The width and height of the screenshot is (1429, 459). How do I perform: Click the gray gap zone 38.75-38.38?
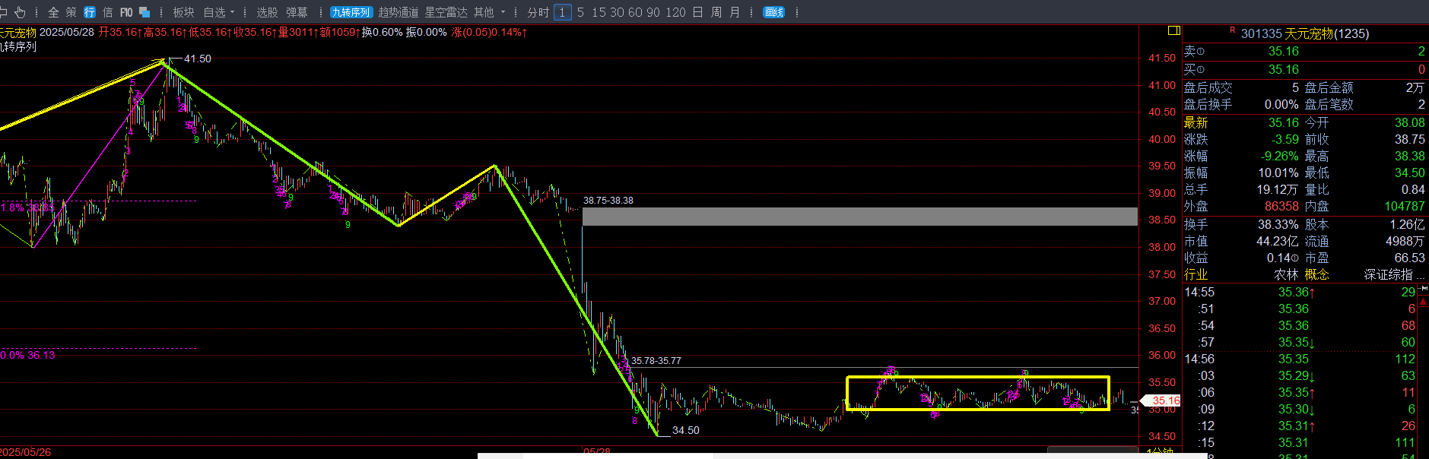pyautogui.click(x=859, y=217)
